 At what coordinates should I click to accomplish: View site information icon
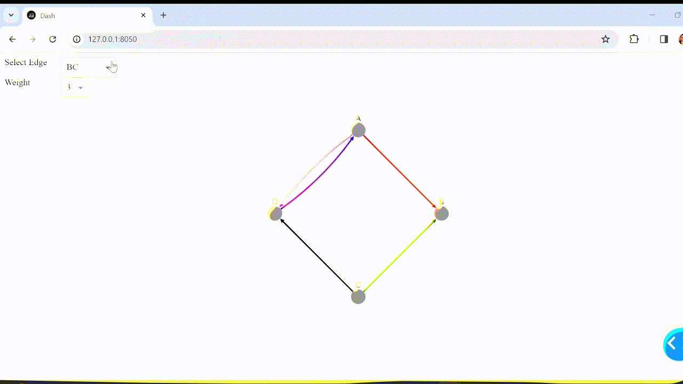[77, 39]
